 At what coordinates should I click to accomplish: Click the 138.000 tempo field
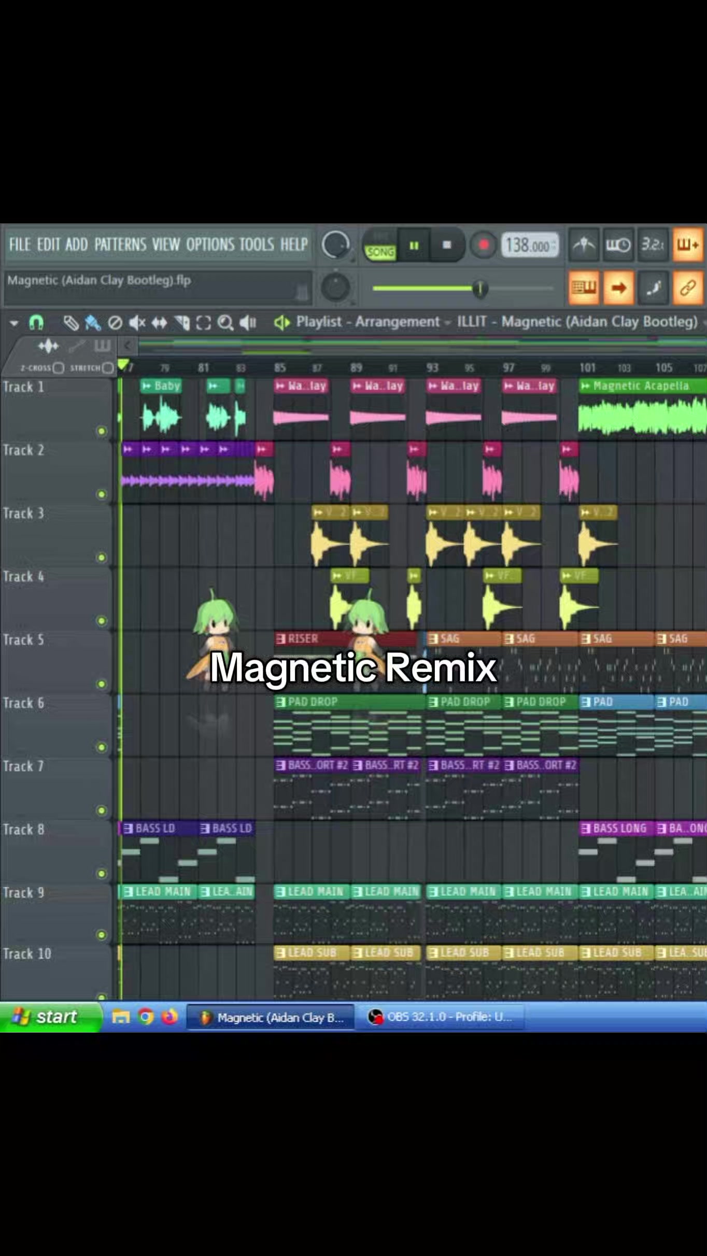coord(529,245)
